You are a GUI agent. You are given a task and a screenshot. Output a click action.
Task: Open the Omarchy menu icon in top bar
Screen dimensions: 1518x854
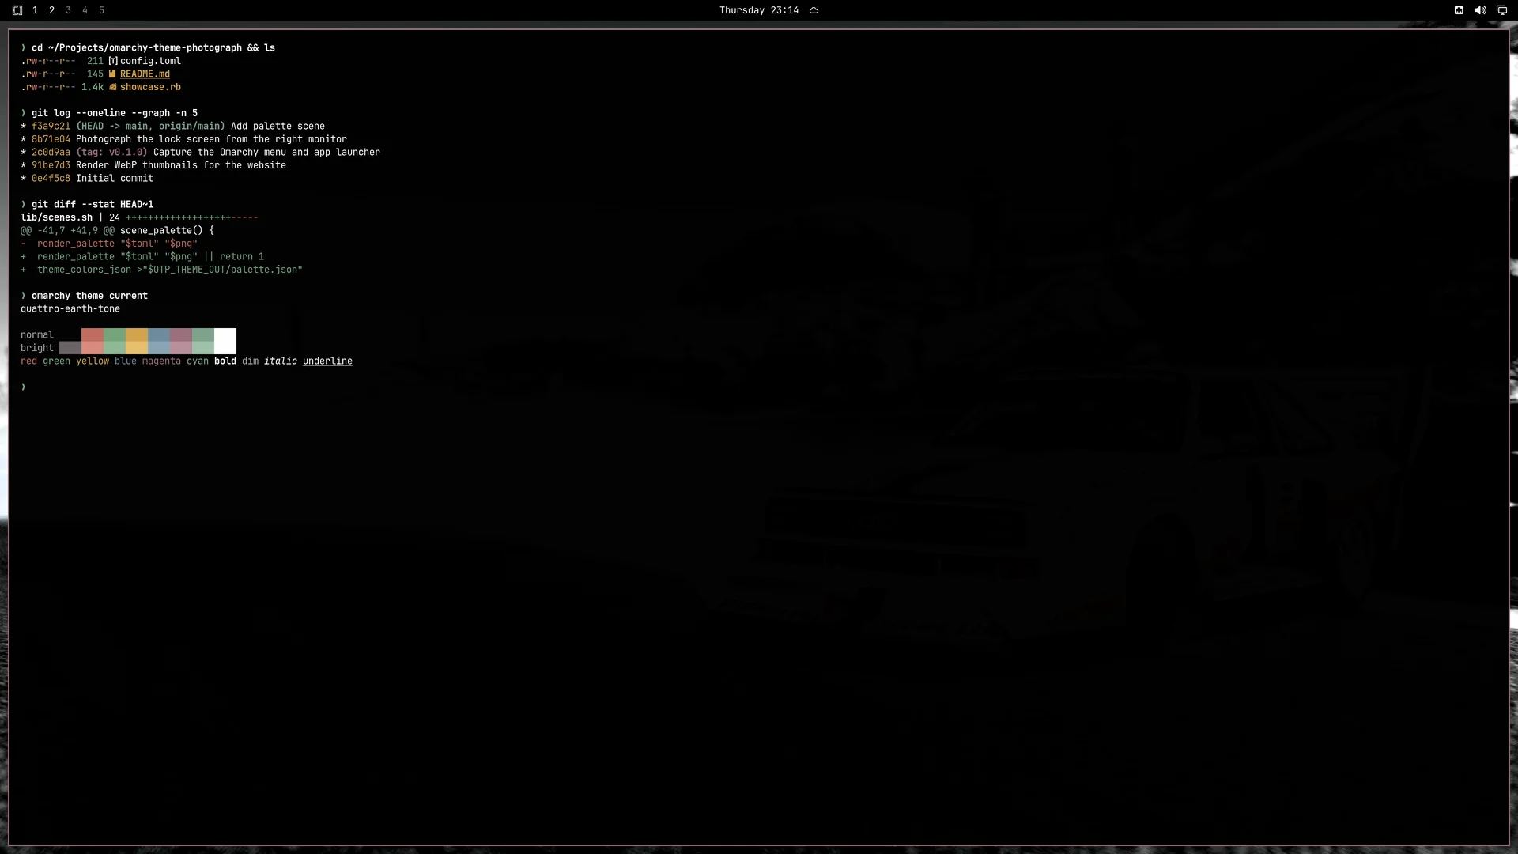coord(17,10)
